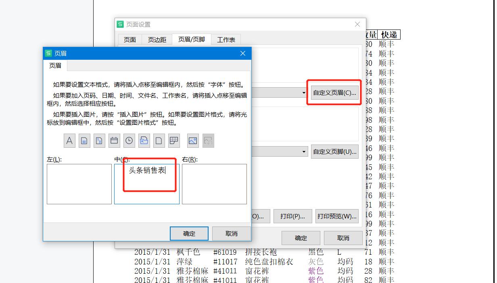Screen dimensions: 497x283
Task: Confirm the header with 确定
Action: [x=189, y=233]
